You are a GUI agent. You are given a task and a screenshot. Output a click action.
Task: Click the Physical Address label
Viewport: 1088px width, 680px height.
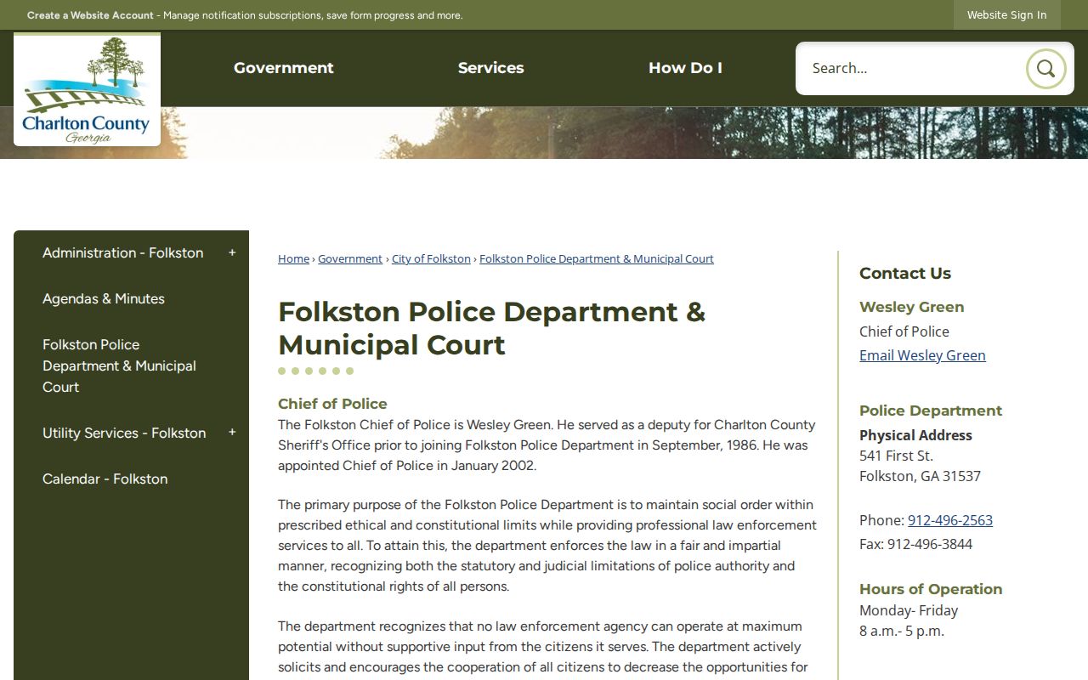pos(915,435)
